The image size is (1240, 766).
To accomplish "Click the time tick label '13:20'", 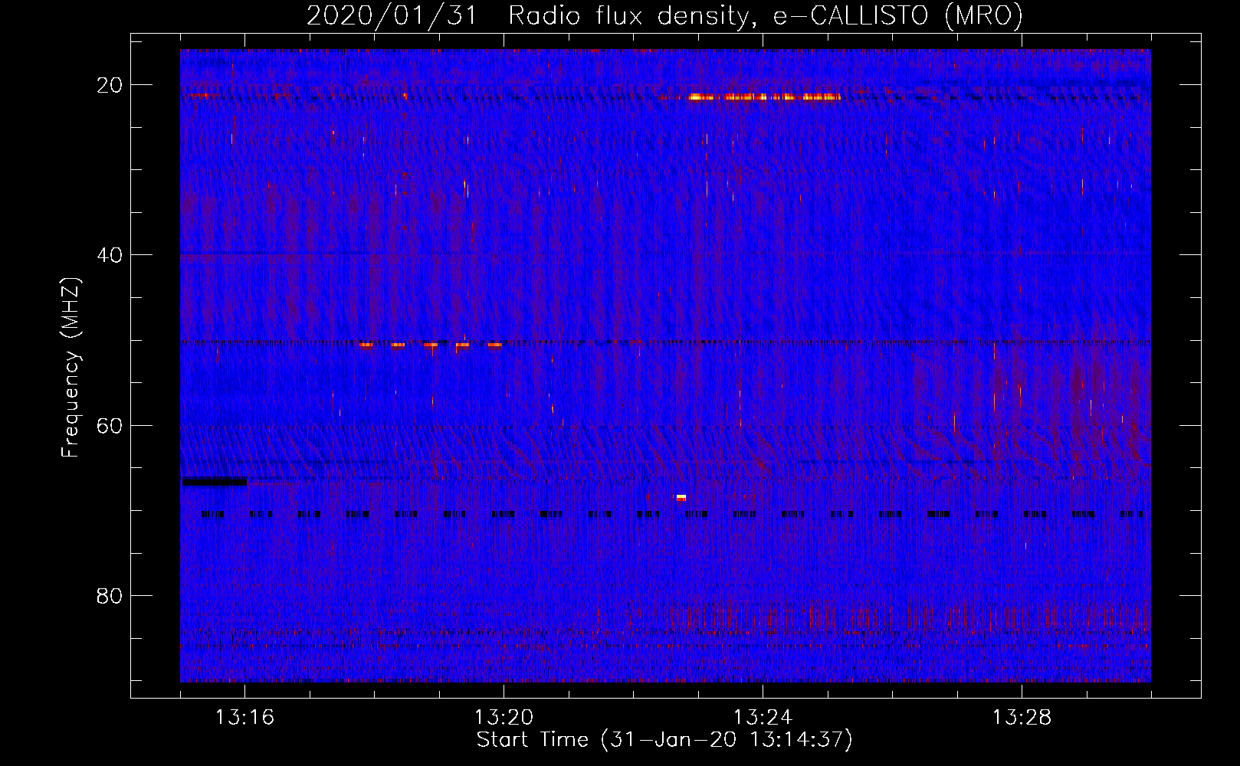I will coord(504,718).
